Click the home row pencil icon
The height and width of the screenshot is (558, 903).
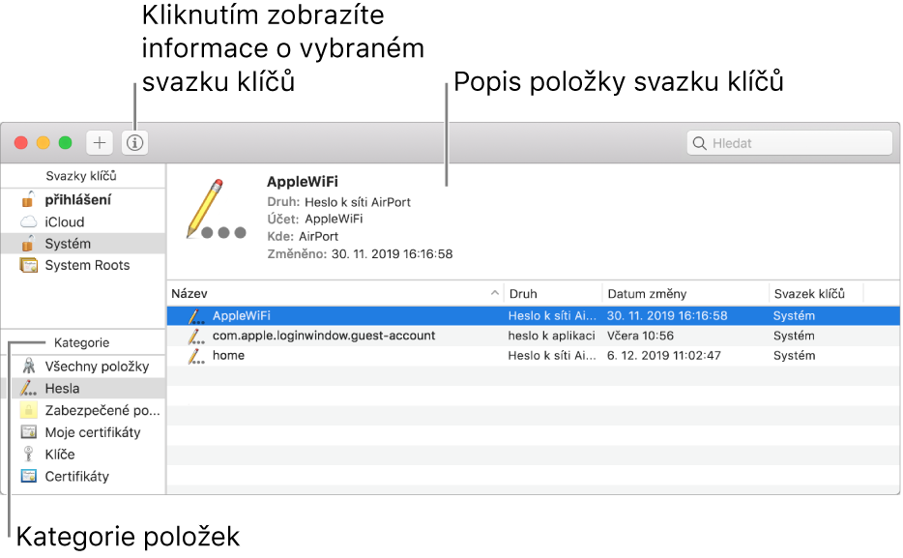pyautogui.click(x=196, y=356)
